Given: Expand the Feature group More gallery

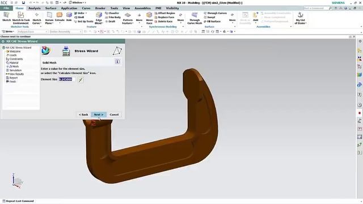Looking at the screenshot, I should (139, 18).
